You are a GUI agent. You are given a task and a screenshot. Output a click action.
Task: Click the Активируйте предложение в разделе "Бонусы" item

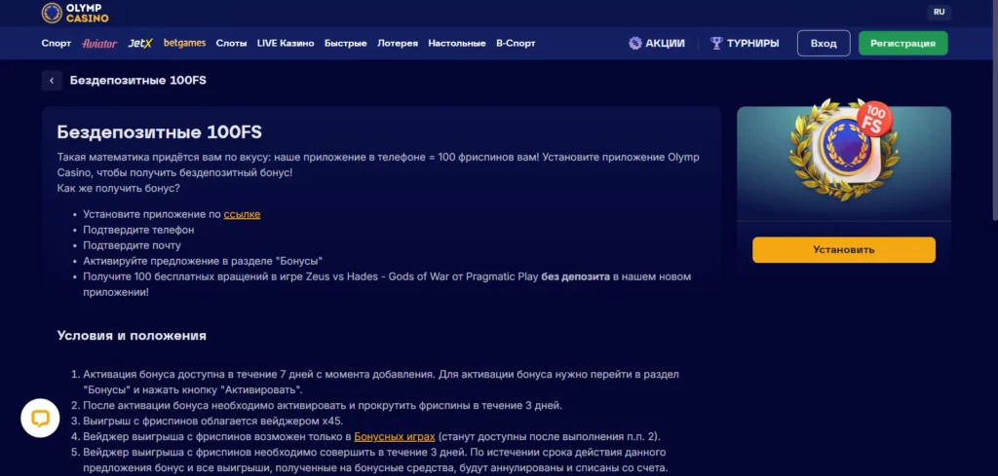[x=203, y=261]
